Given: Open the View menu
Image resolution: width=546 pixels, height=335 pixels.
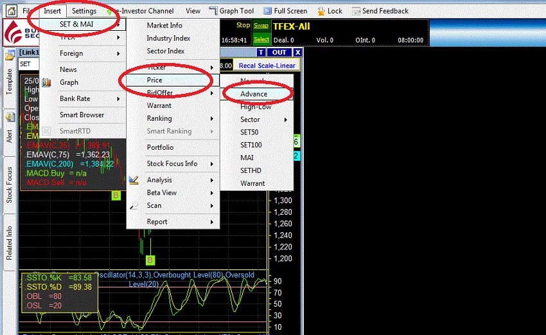Looking at the screenshot, I should (x=193, y=11).
